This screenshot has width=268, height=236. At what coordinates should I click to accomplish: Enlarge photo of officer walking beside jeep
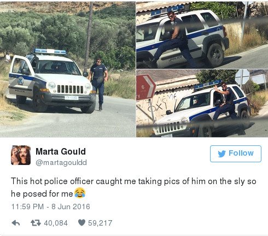click(x=68, y=69)
